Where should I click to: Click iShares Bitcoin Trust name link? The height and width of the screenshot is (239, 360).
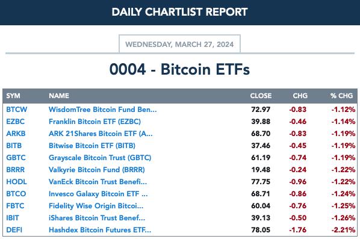click(x=97, y=218)
